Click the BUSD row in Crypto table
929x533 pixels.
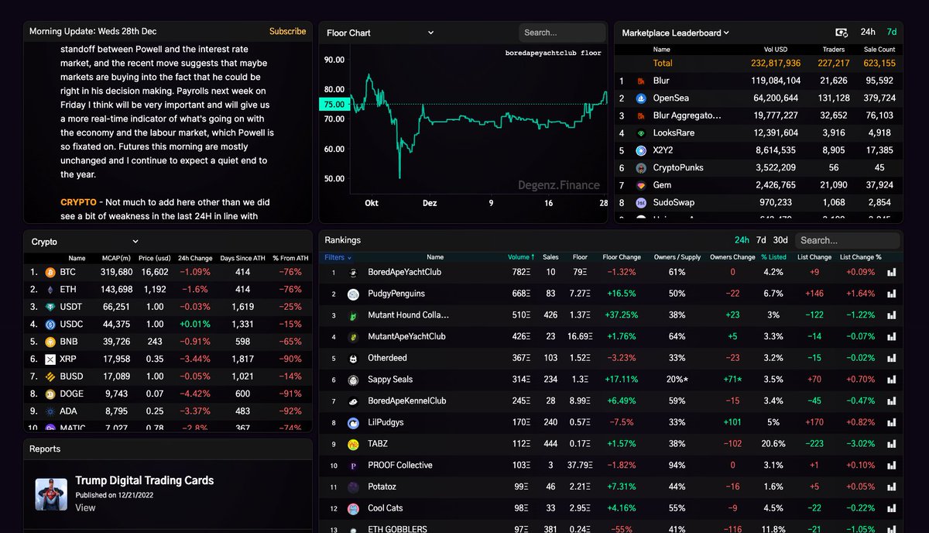(168, 377)
